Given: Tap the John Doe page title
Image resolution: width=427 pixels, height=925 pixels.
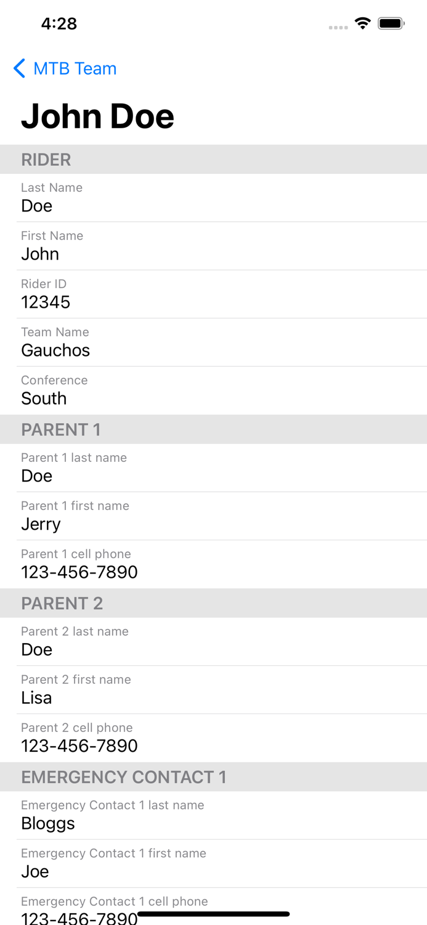Looking at the screenshot, I should point(97,116).
